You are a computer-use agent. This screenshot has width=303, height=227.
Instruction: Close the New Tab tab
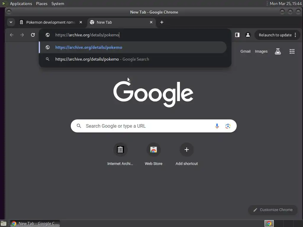coord(151,22)
